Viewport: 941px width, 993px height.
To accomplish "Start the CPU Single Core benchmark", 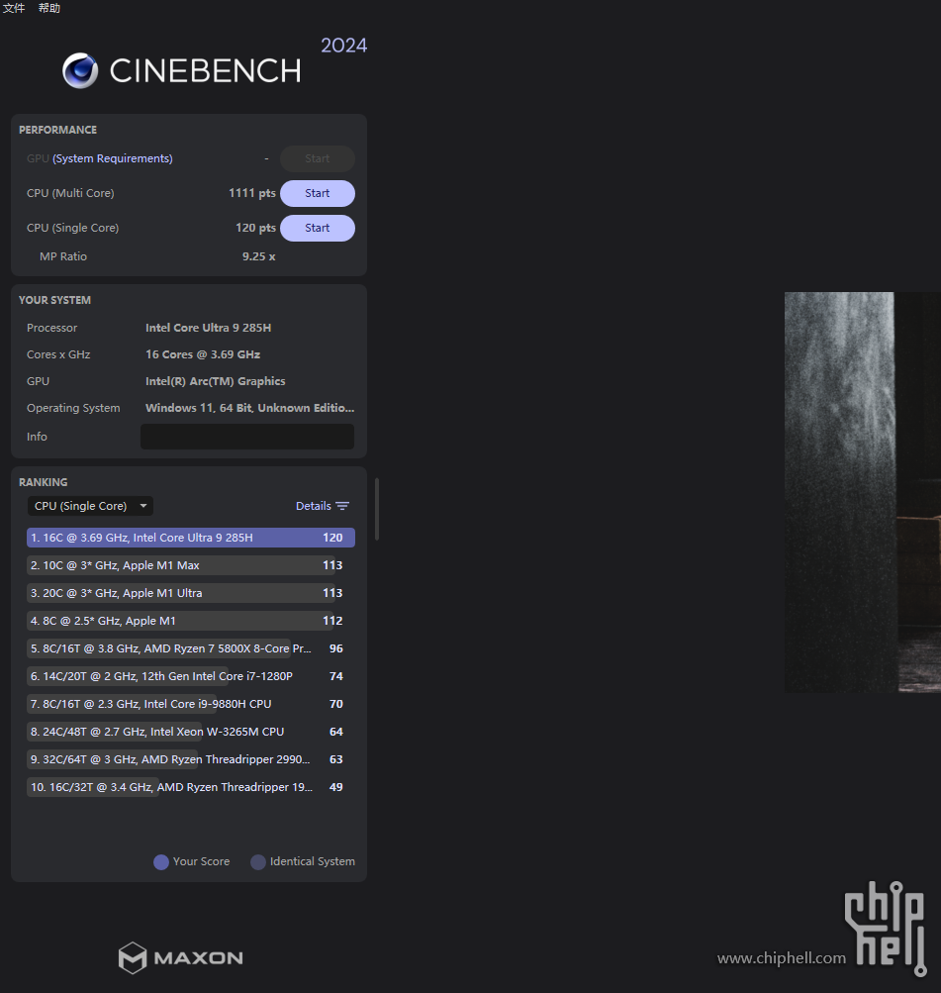I will (317, 228).
